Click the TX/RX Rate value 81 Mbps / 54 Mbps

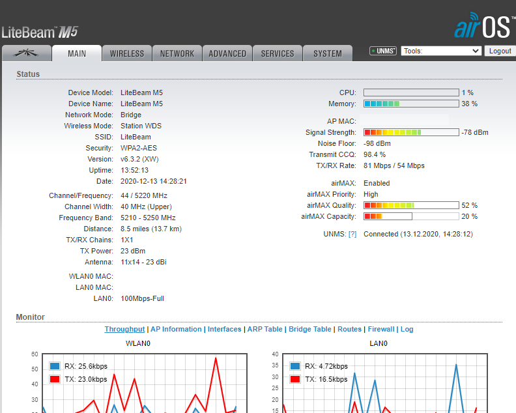[394, 165]
